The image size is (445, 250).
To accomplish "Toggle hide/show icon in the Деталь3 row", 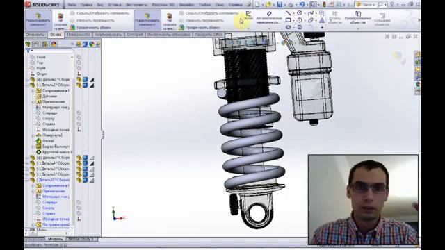I will (79, 158).
